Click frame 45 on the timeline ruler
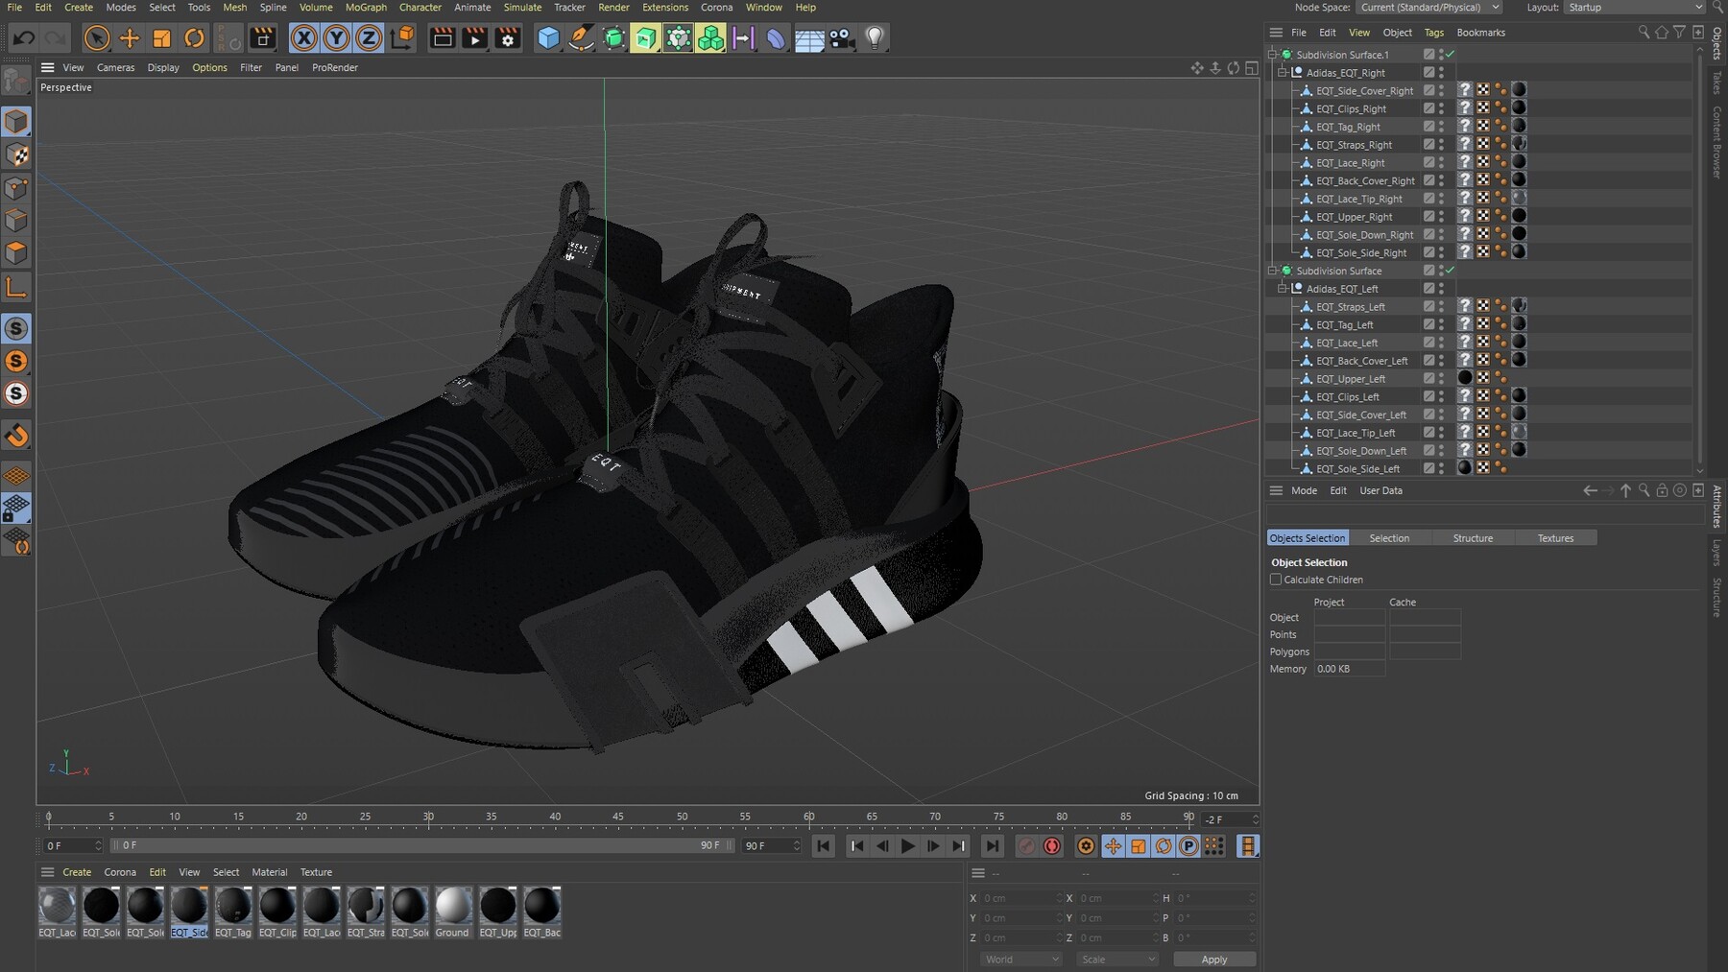1728x972 pixels. click(618, 819)
